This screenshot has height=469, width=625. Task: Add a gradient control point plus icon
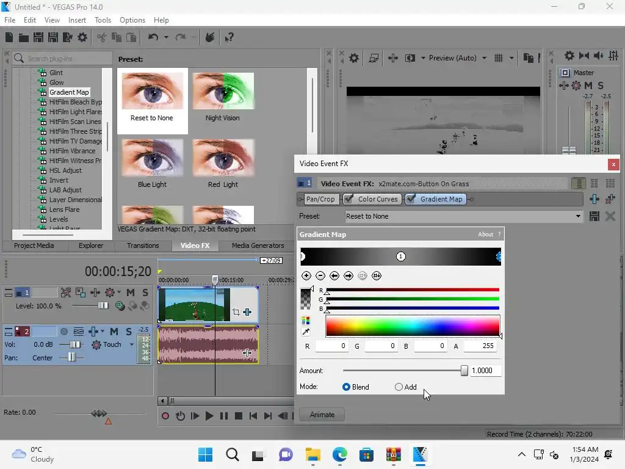[306, 275]
